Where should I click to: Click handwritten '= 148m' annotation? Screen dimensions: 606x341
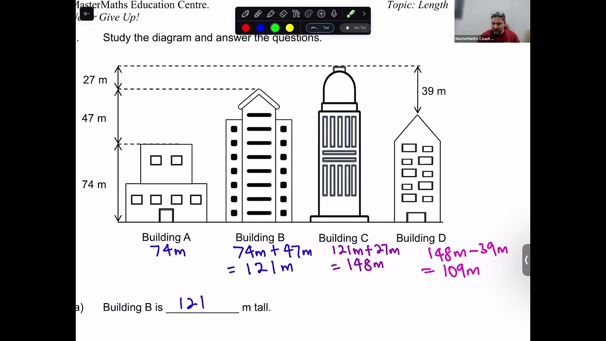pos(358,265)
